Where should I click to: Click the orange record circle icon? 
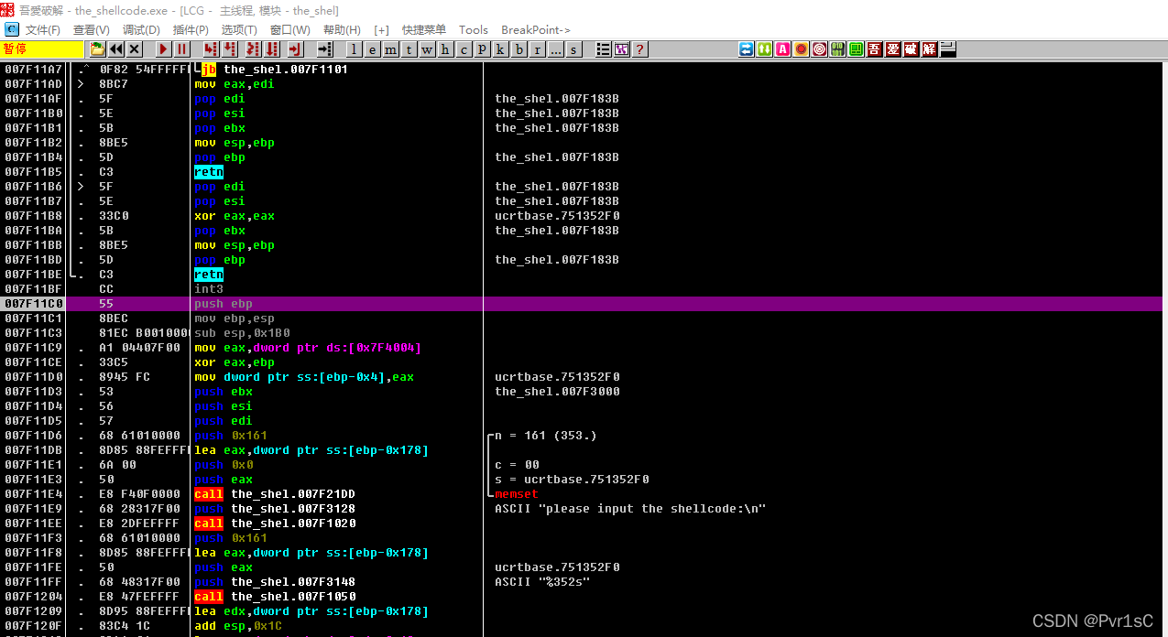[801, 49]
